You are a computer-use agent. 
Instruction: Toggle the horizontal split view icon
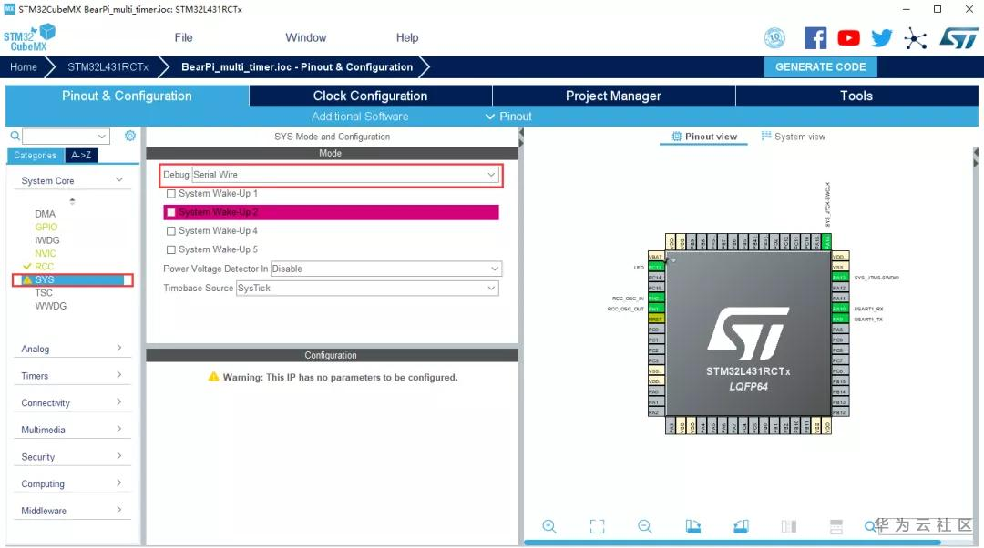835,526
